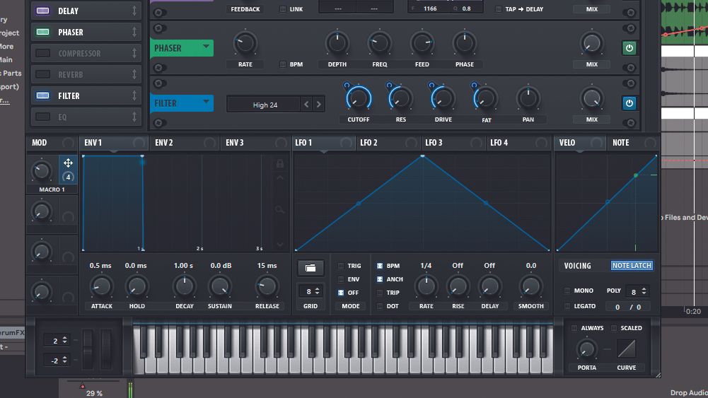Click the Fat modulation indicator dot
Viewport: 708px width, 398px height.
pos(474,85)
